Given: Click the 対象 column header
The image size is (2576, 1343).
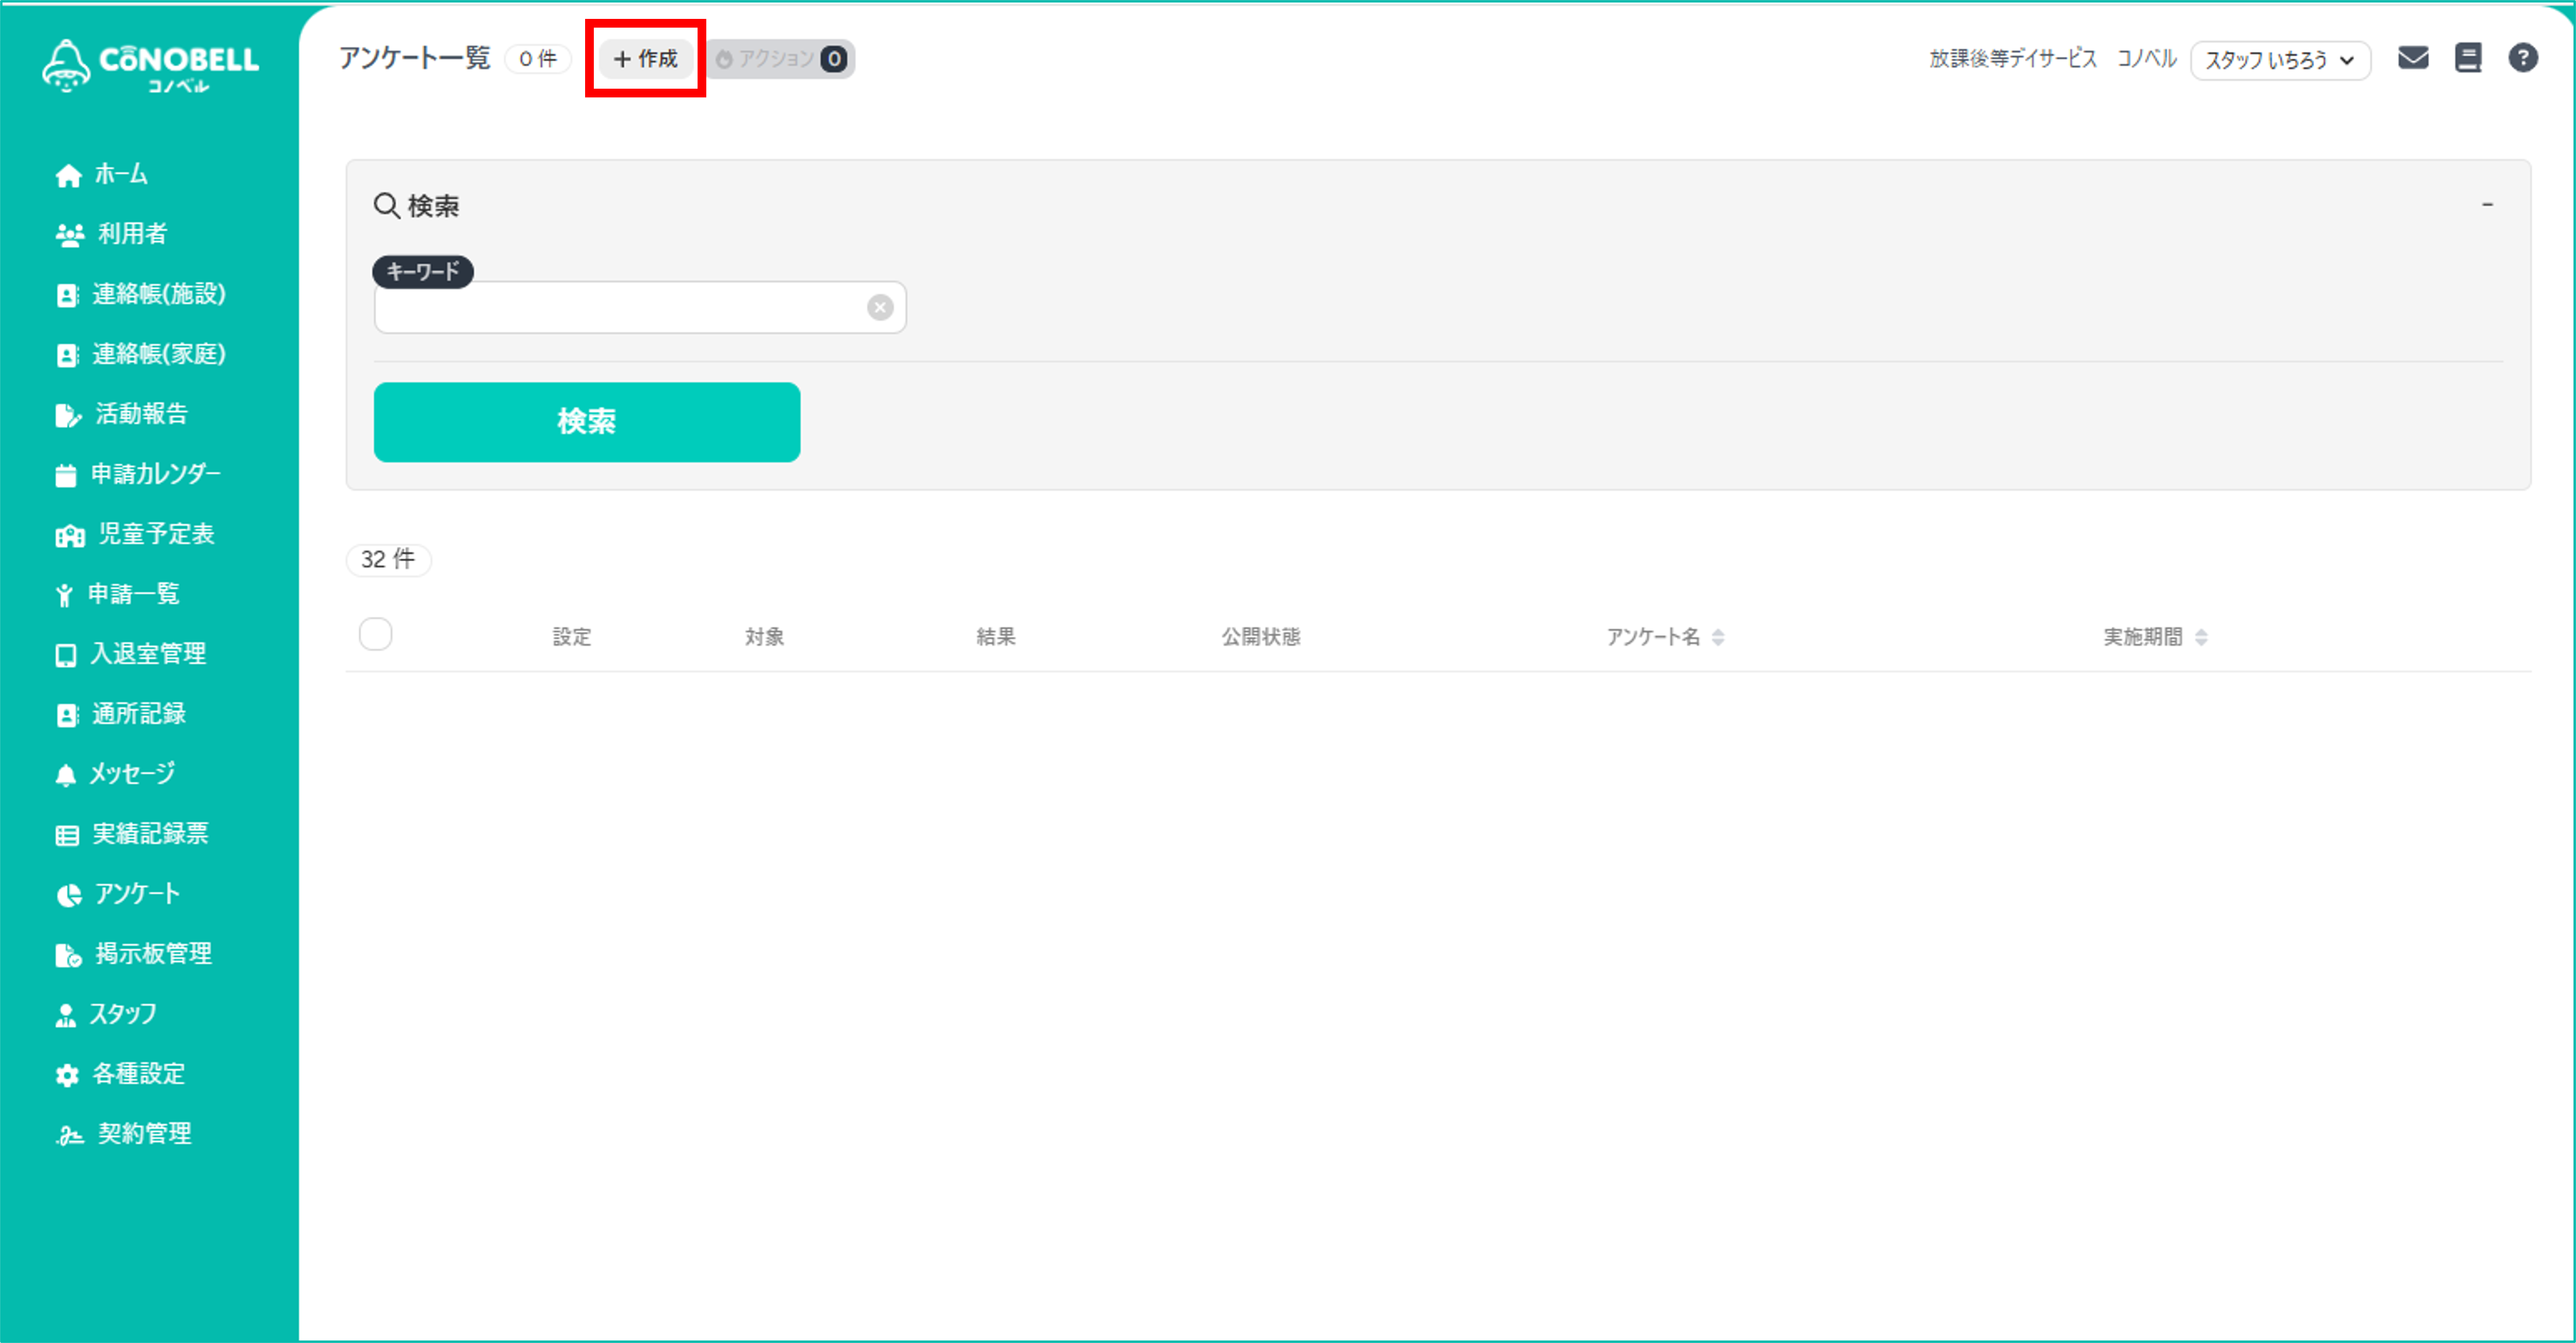Looking at the screenshot, I should pyautogui.click(x=764, y=637).
